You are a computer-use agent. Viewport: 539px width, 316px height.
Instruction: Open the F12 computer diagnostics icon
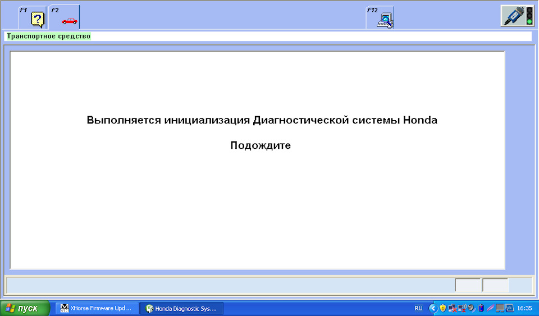coord(380,17)
